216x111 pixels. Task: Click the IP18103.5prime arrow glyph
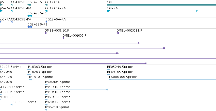point(30,79)
